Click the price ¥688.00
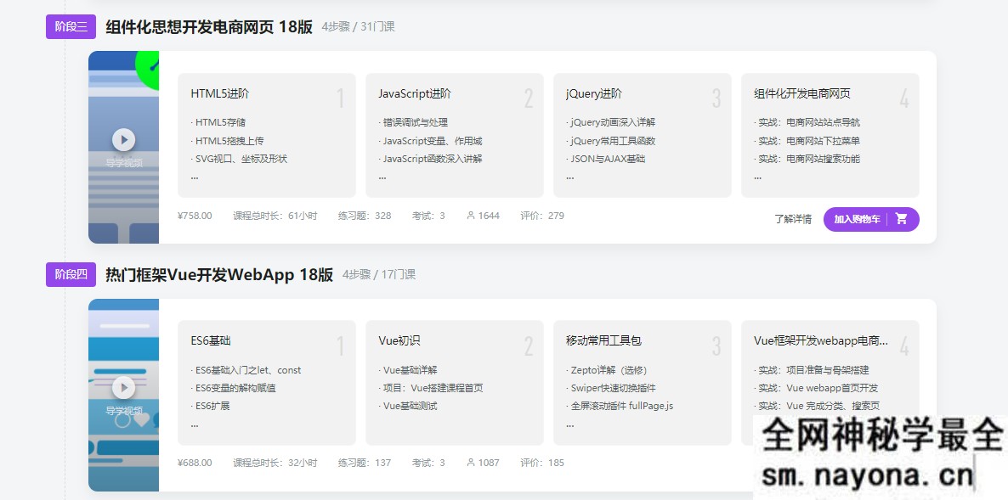1008x500 pixels. [x=195, y=463]
